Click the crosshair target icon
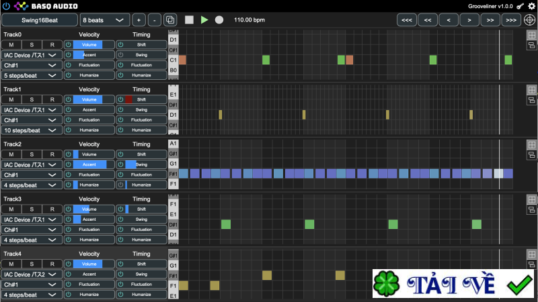This screenshot has height=302, width=538. (530, 20)
